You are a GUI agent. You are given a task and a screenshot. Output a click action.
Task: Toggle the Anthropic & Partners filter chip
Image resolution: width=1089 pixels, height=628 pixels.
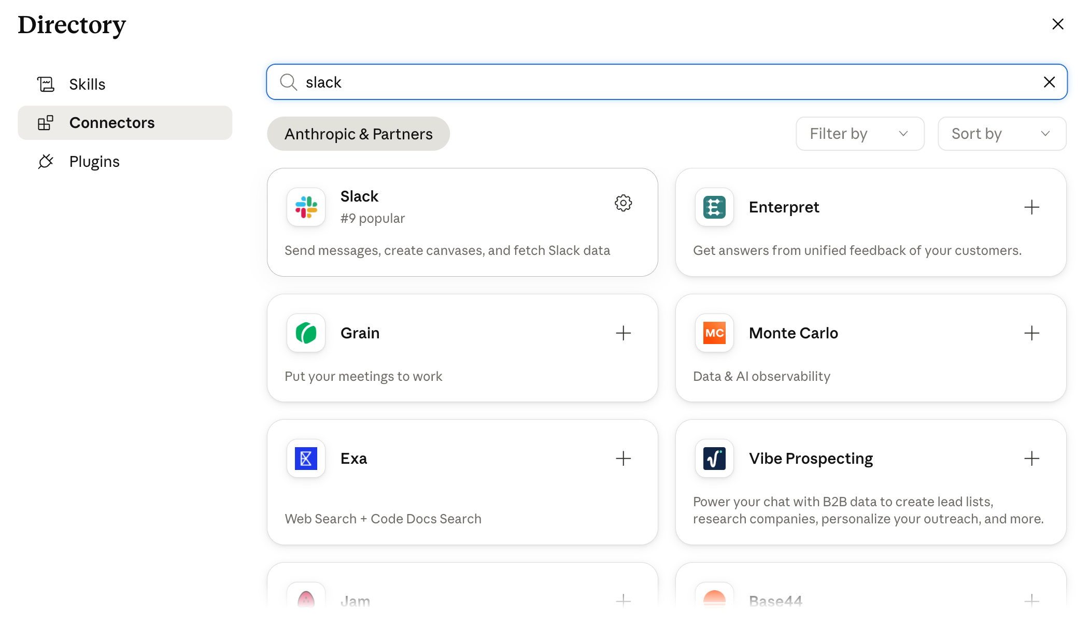[358, 134]
